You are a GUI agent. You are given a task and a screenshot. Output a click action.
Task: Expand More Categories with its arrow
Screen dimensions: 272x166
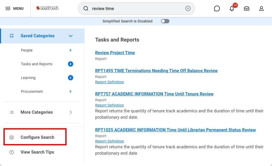(x=71, y=112)
